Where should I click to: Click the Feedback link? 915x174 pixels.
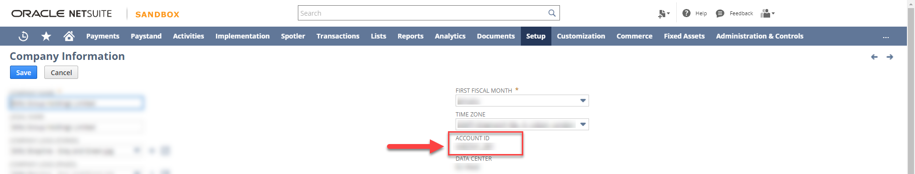point(741,13)
